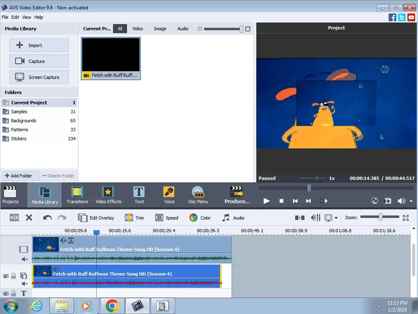Open the Audio tool in timeline toolbar

[233, 218]
